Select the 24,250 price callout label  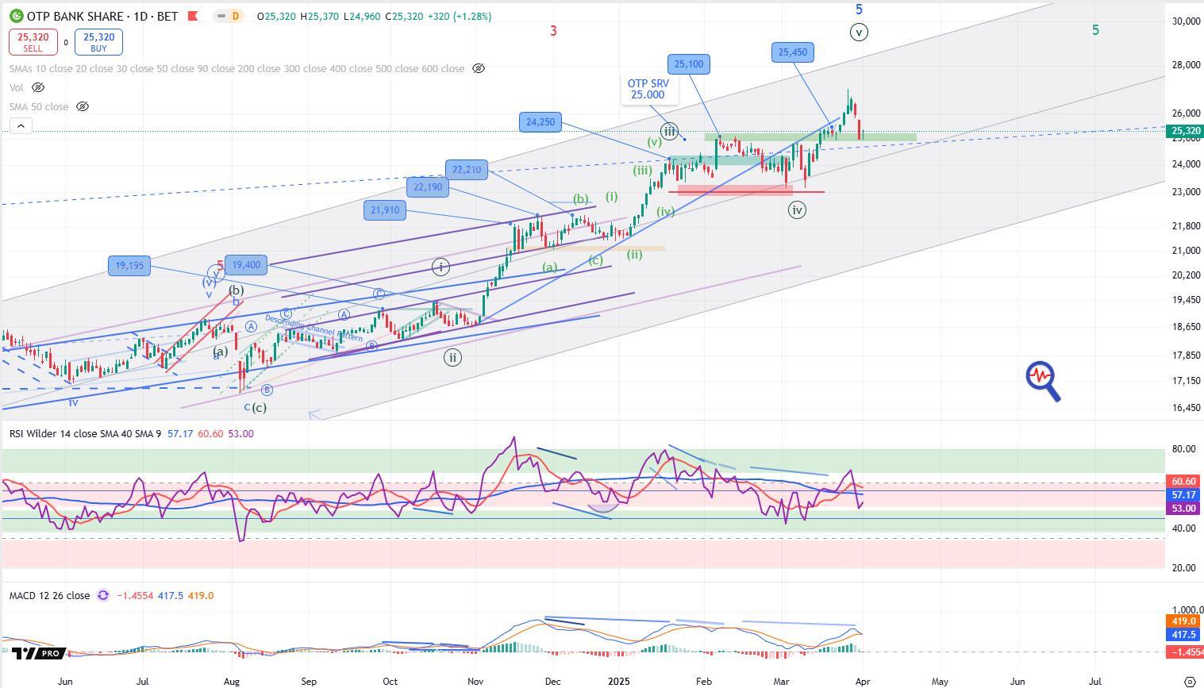[x=540, y=122]
